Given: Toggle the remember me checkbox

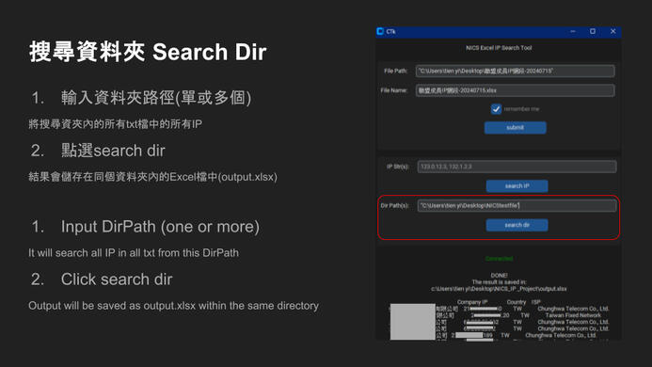Looking at the screenshot, I should coord(496,109).
